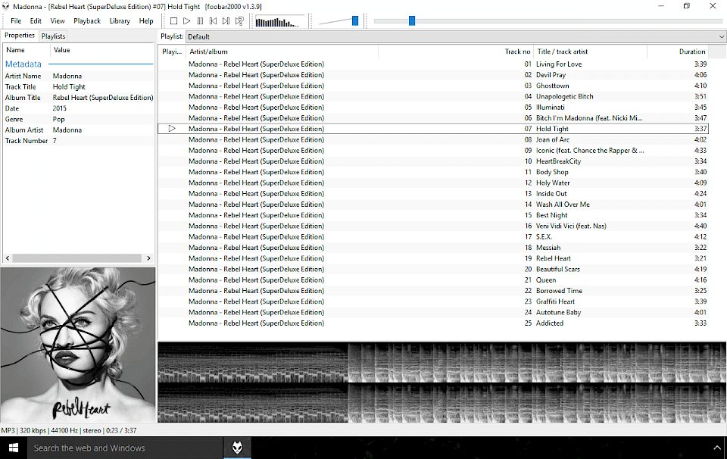Image resolution: width=727 pixels, height=459 pixels.
Task: Sort by Artist/album column header
Action: tap(282, 52)
